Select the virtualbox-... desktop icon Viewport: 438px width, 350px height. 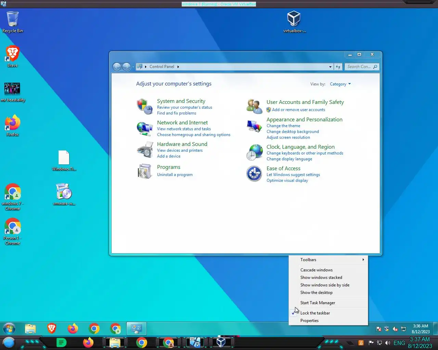tap(294, 22)
